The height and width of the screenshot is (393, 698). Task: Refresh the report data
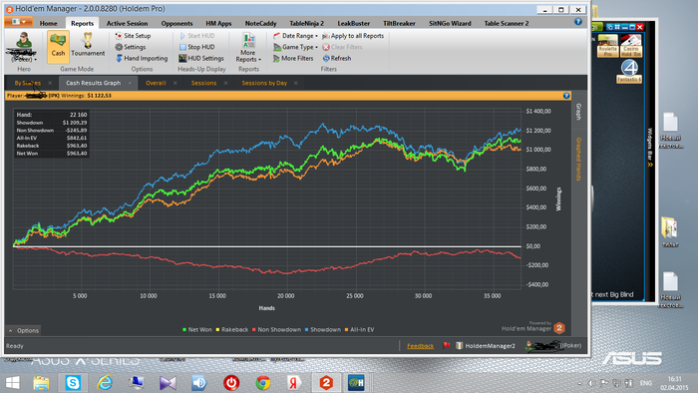coord(337,58)
